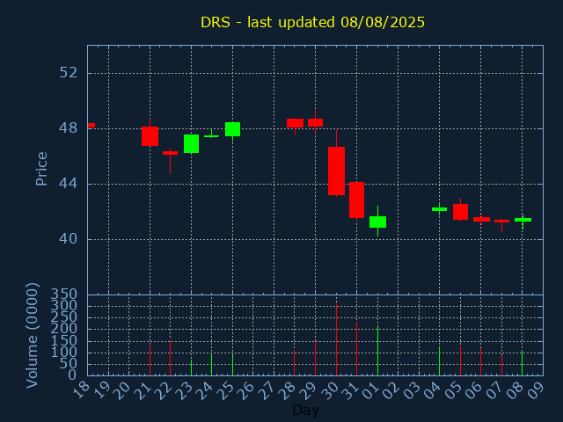Select the green candlestick on day 25

tap(232, 129)
